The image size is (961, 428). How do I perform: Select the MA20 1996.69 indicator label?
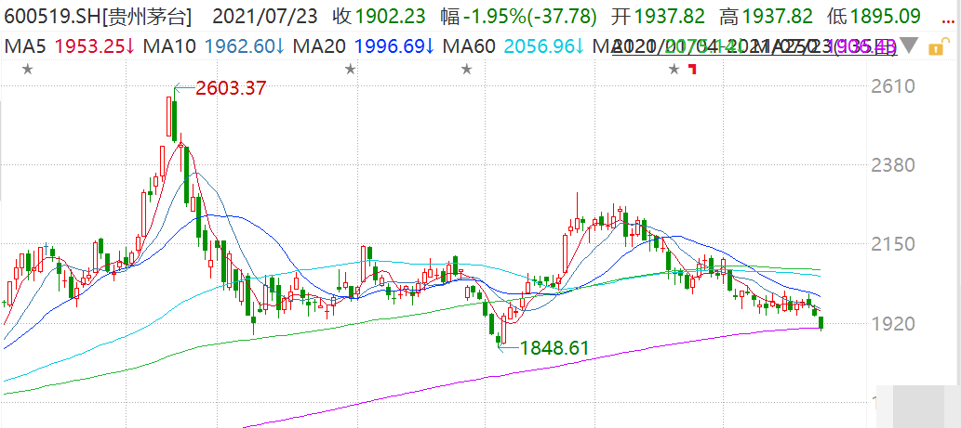click(364, 45)
